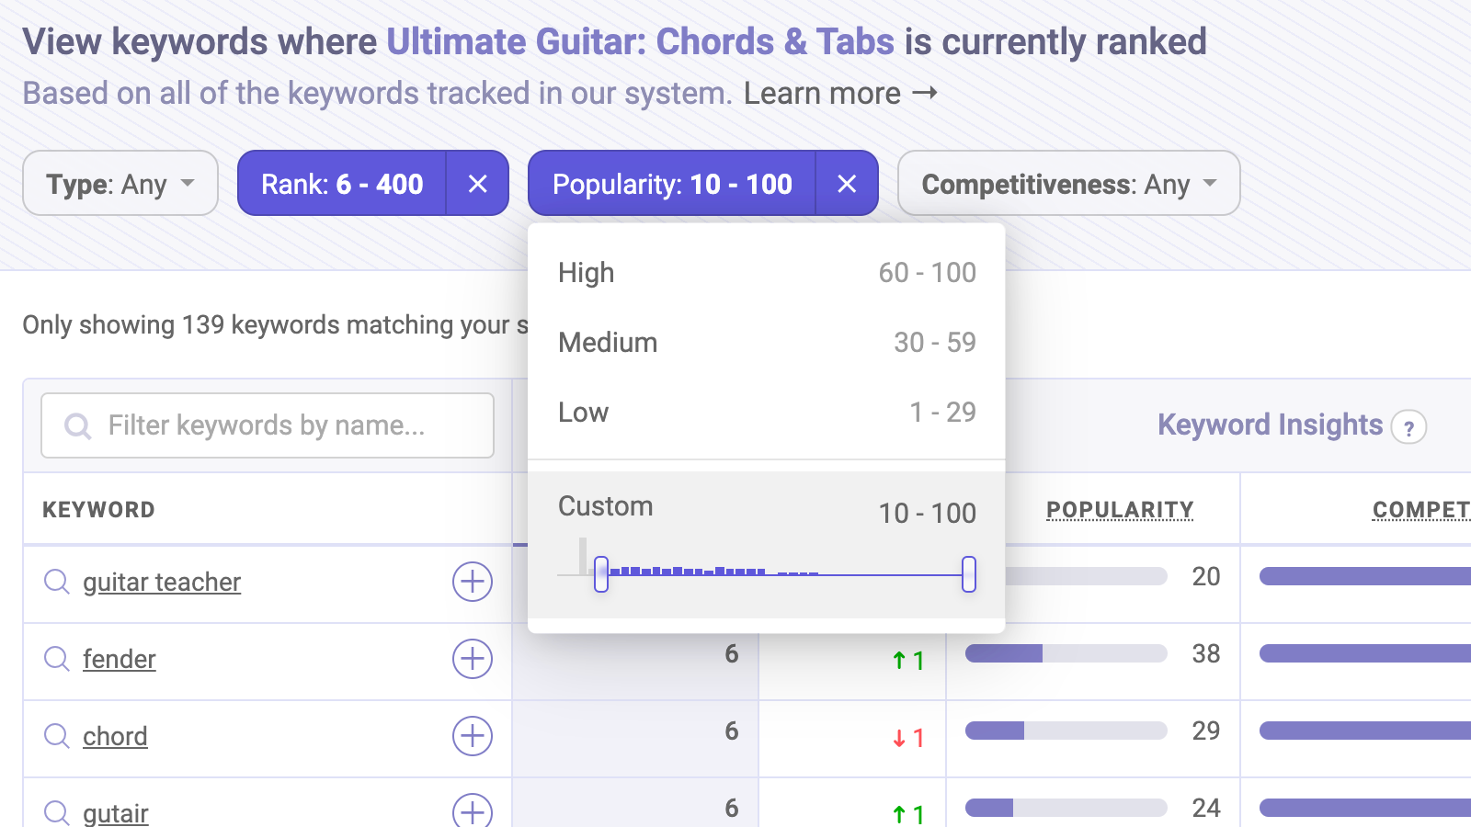The height and width of the screenshot is (827, 1471).
Task: Focus the Filter keywords by name field
Action: [x=268, y=425]
